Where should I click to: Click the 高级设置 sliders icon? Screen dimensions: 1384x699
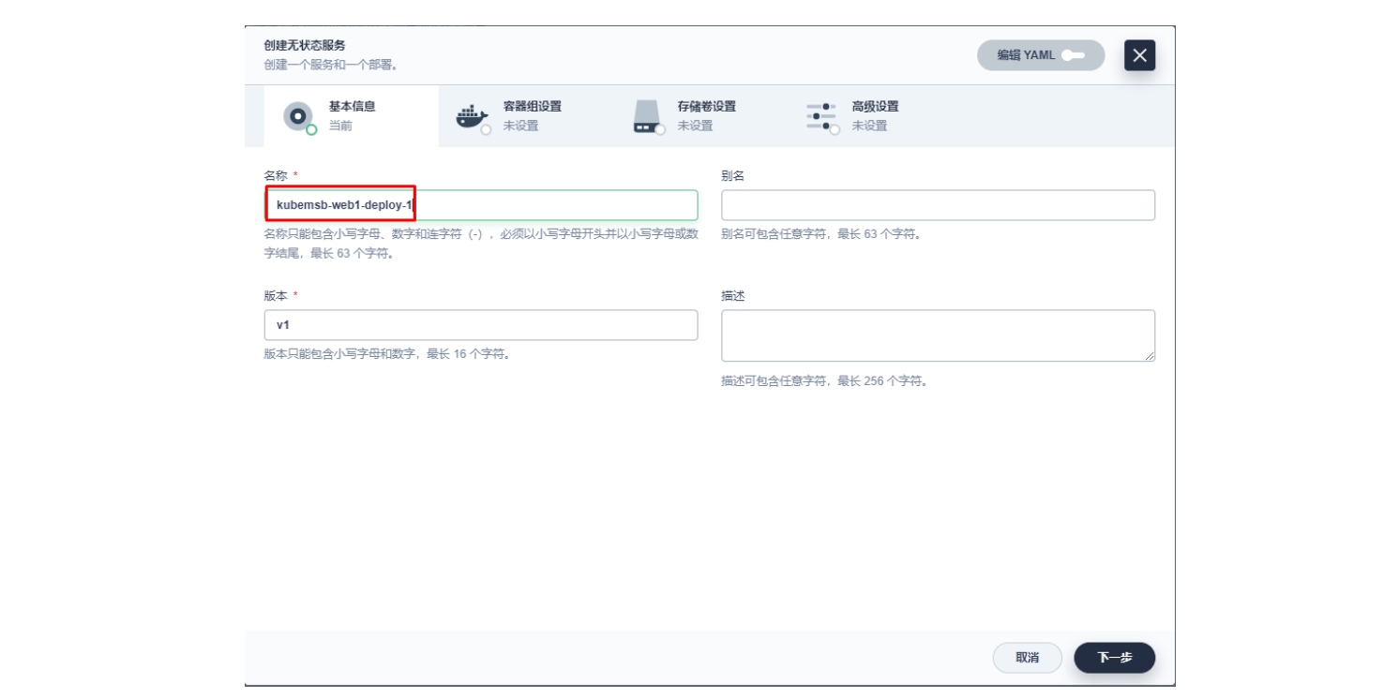click(822, 116)
